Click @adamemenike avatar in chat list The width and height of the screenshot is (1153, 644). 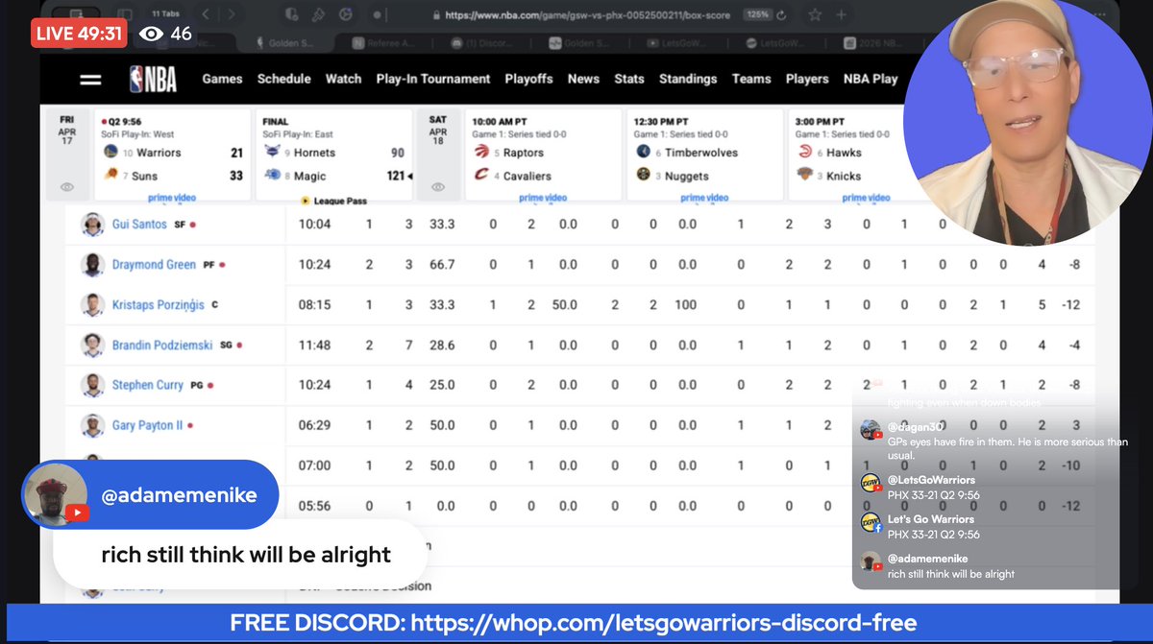(x=871, y=561)
